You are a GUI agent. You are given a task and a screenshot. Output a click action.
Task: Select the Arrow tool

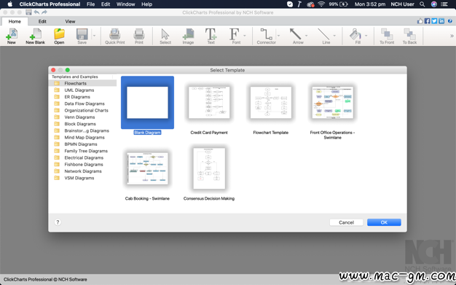296,36
